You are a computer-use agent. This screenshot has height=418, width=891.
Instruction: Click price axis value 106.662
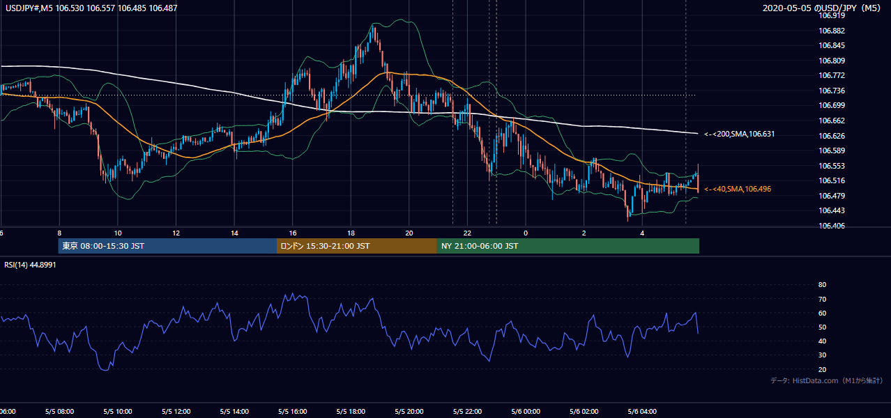831,121
